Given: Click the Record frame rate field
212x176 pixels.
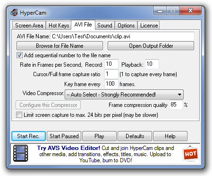Looking at the screenshot, I should coord(111,64).
